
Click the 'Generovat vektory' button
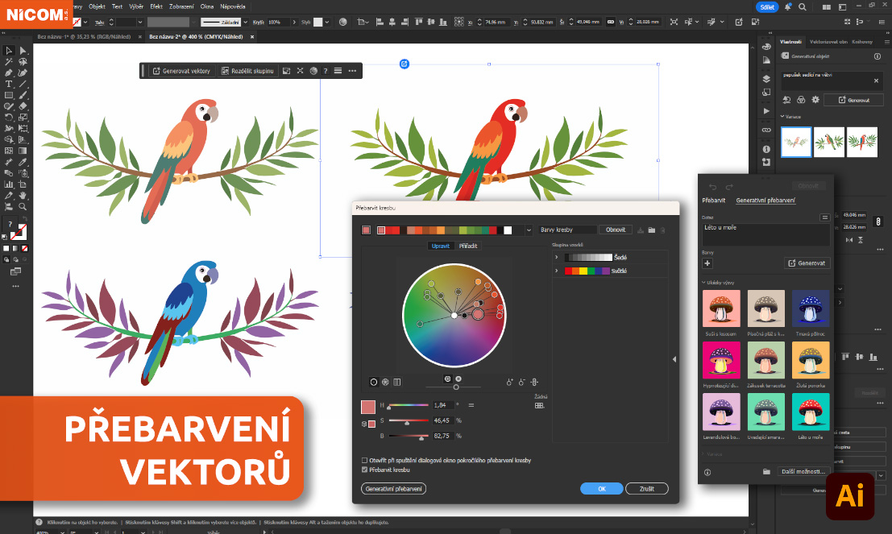click(x=181, y=71)
